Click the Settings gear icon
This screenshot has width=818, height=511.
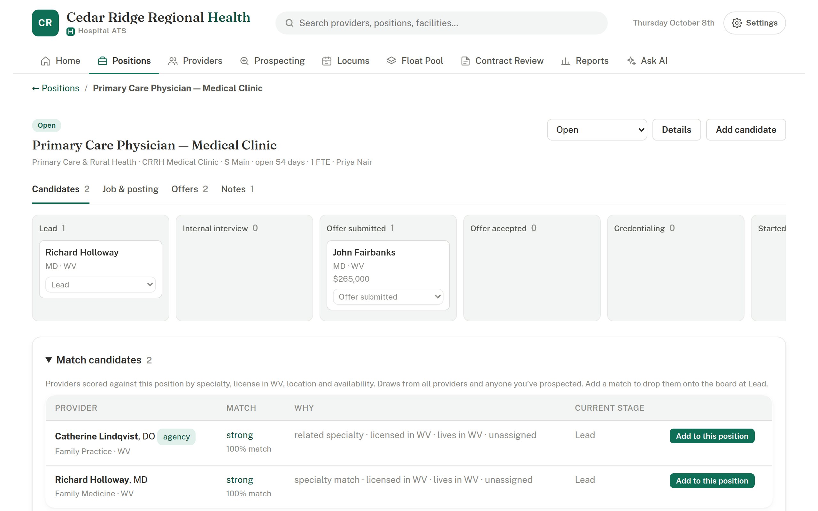point(737,23)
